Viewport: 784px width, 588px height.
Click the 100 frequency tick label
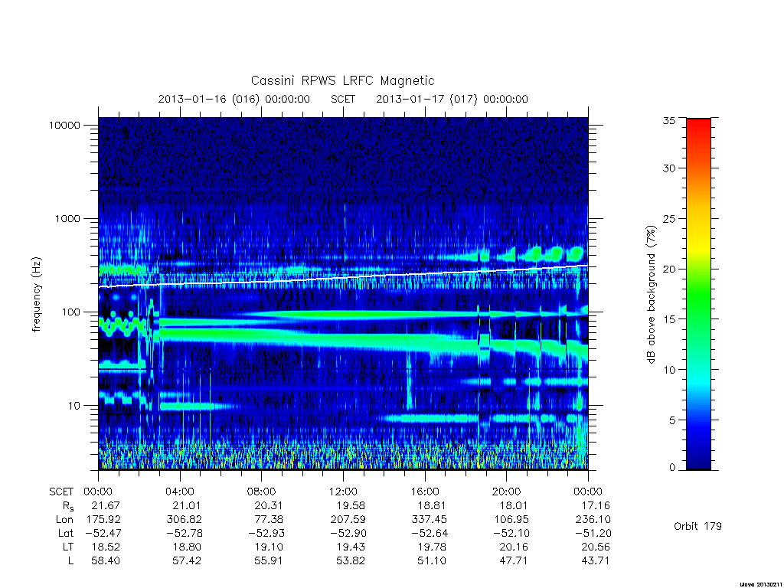[x=70, y=312]
